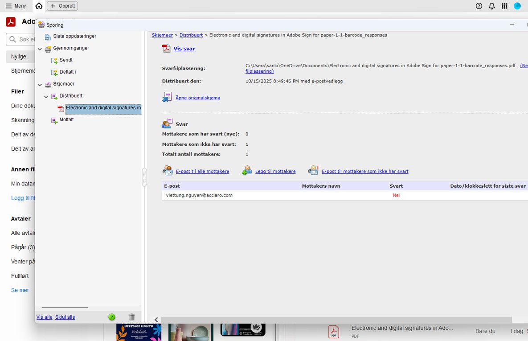Click the Skjemaer breadcrumb link

click(x=162, y=35)
